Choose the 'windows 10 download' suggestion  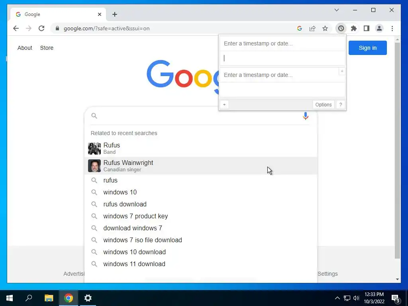[x=201, y=252]
